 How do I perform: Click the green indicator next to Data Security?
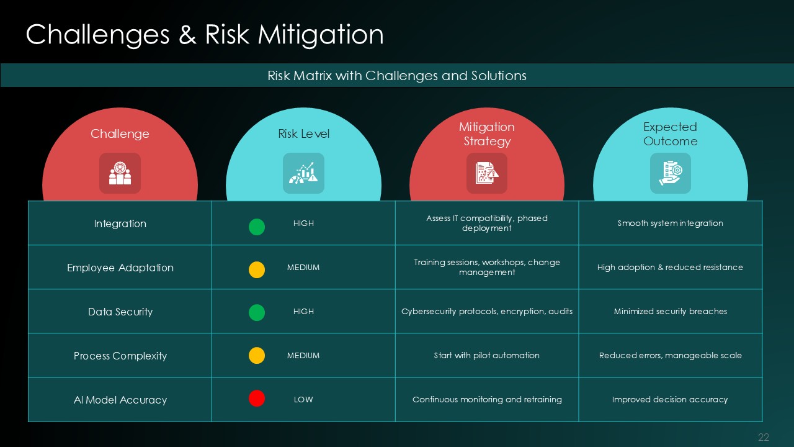(257, 313)
